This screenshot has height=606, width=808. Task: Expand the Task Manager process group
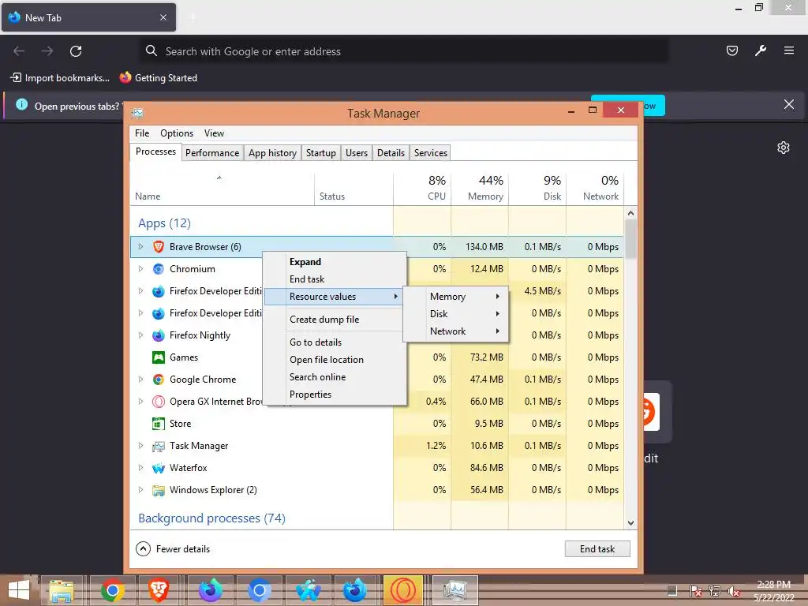click(x=140, y=446)
